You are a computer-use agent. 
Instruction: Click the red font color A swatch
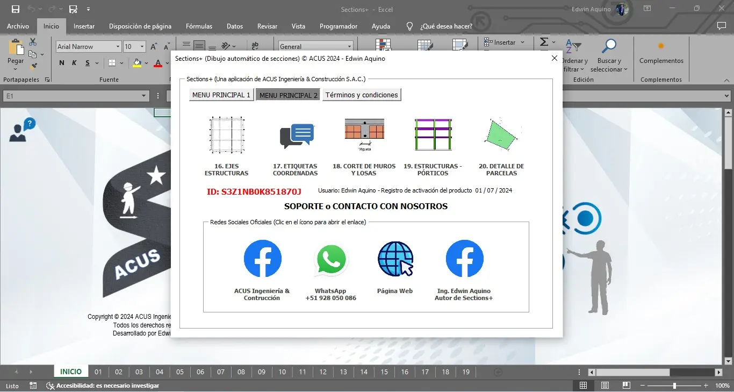click(158, 63)
